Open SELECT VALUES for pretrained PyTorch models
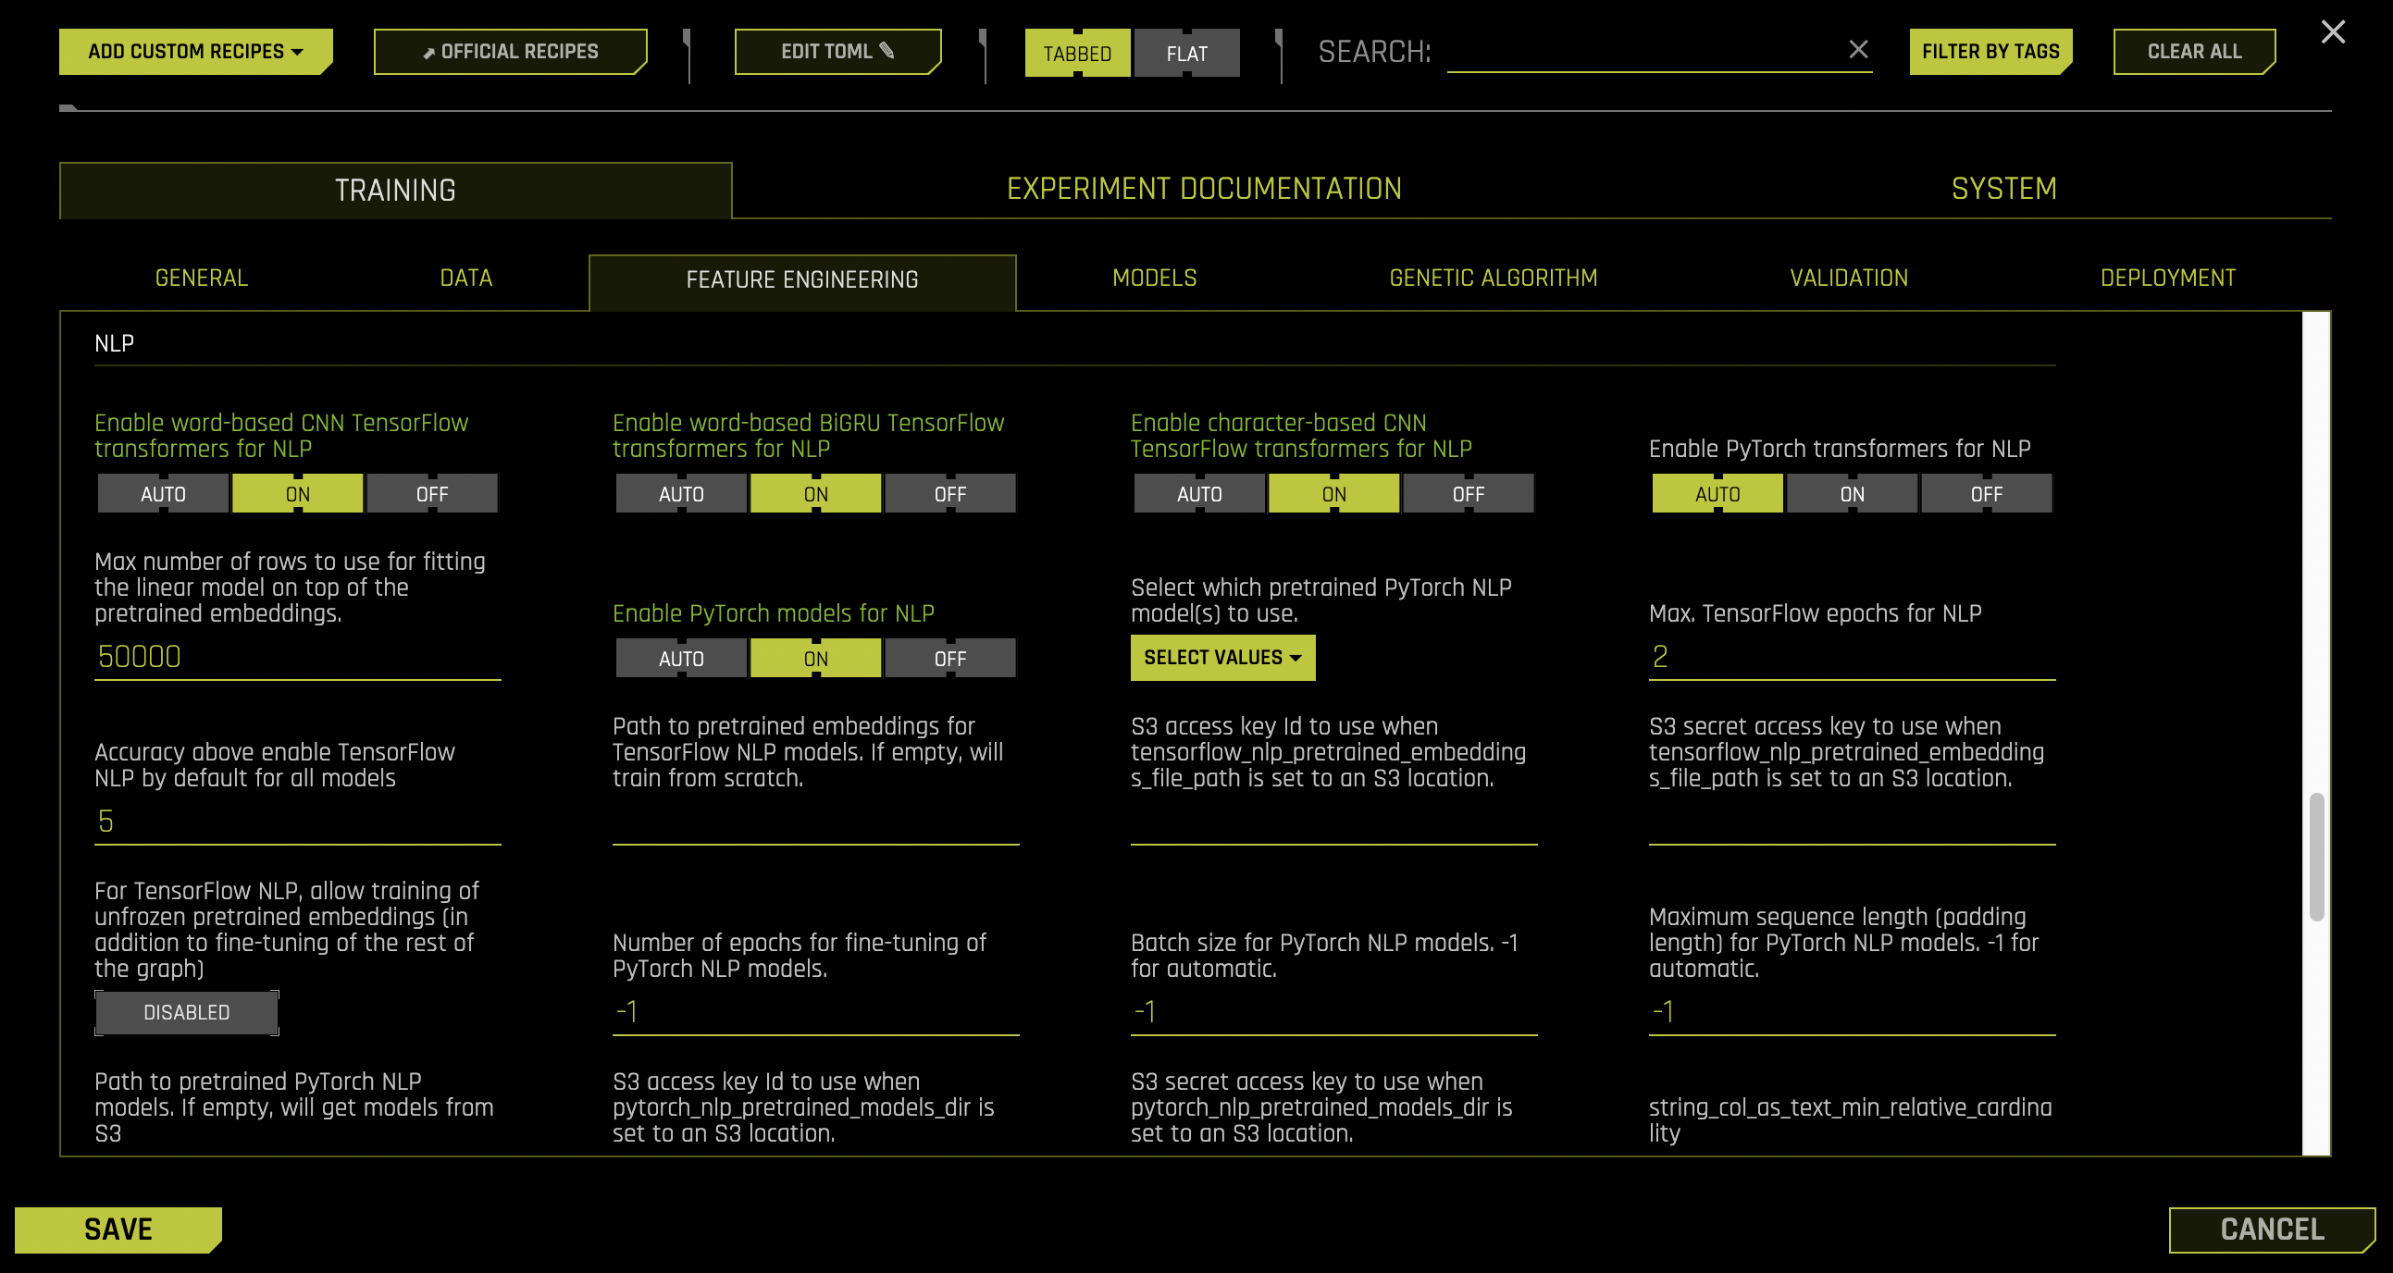Image resolution: width=2393 pixels, height=1273 pixels. [x=1222, y=658]
